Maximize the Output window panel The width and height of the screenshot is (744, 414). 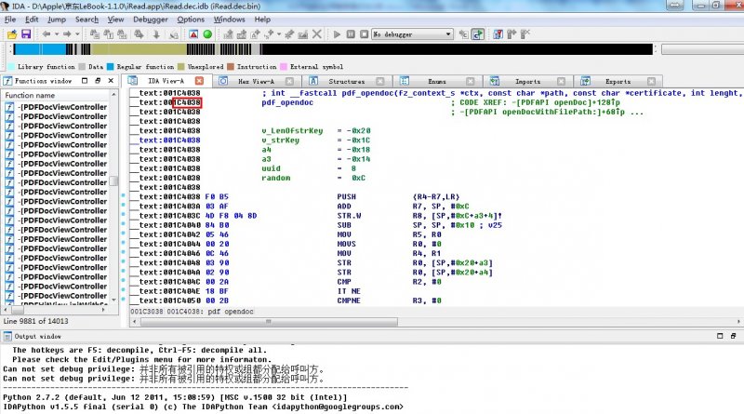[x=720, y=336]
